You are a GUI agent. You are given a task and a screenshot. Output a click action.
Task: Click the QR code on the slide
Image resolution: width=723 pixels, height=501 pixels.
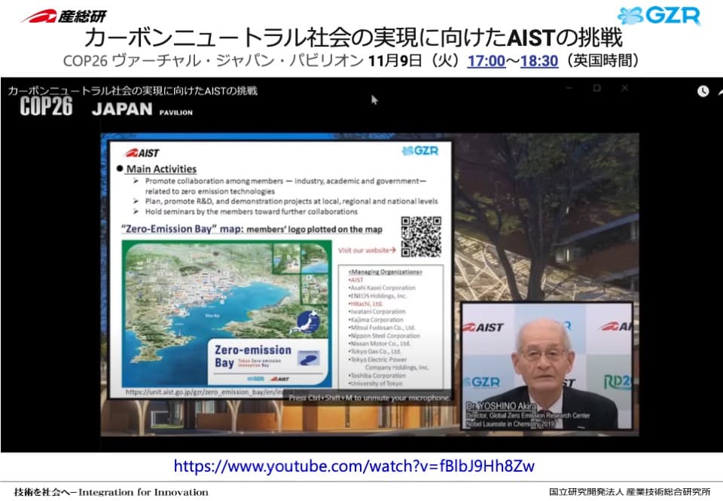(x=420, y=237)
